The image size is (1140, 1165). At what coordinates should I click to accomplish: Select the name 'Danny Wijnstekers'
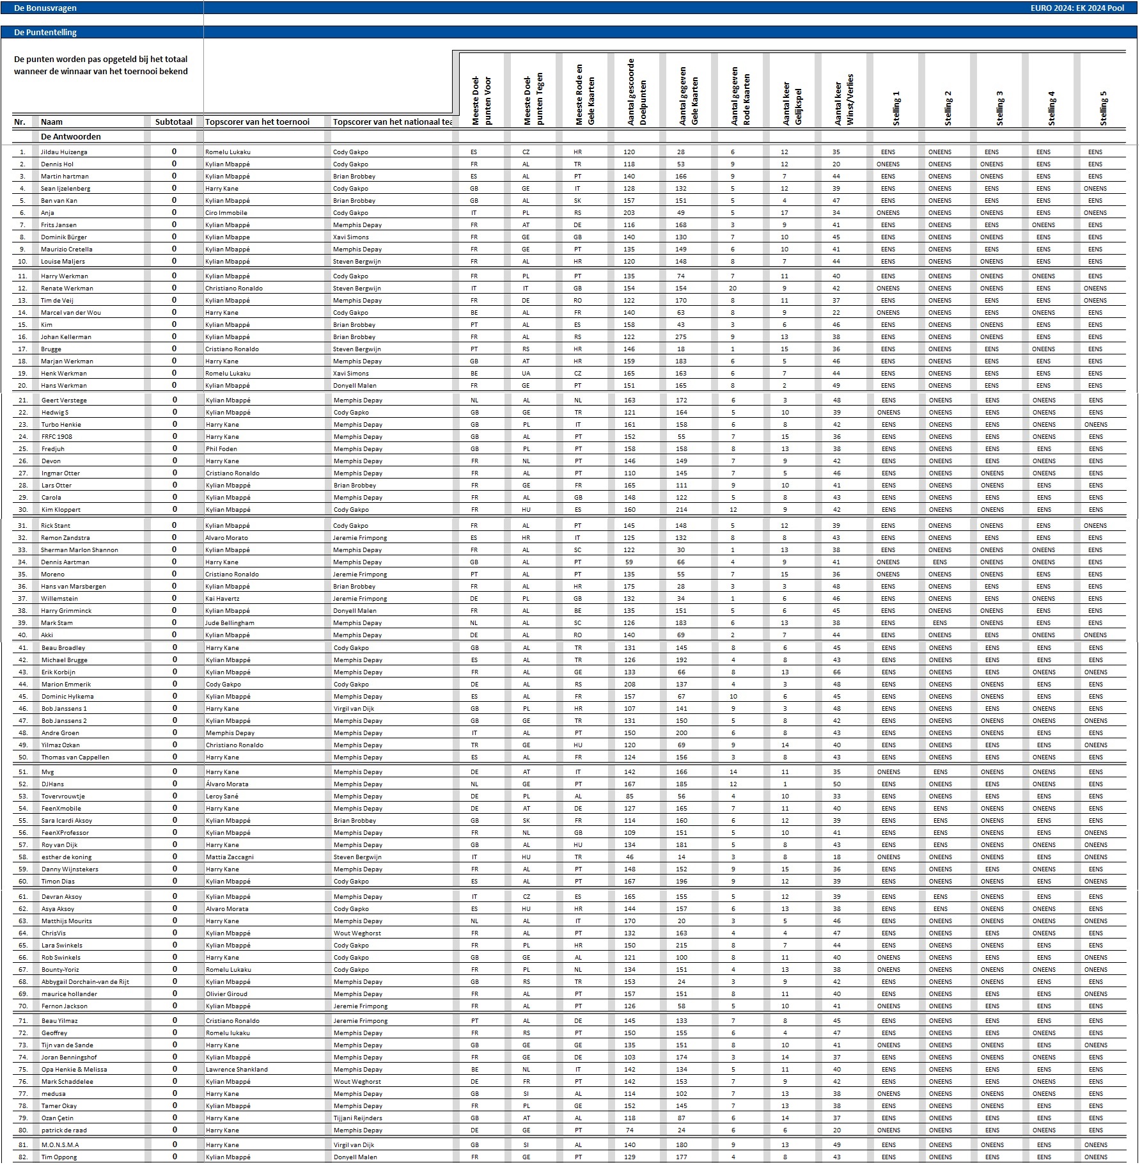[70, 869]
